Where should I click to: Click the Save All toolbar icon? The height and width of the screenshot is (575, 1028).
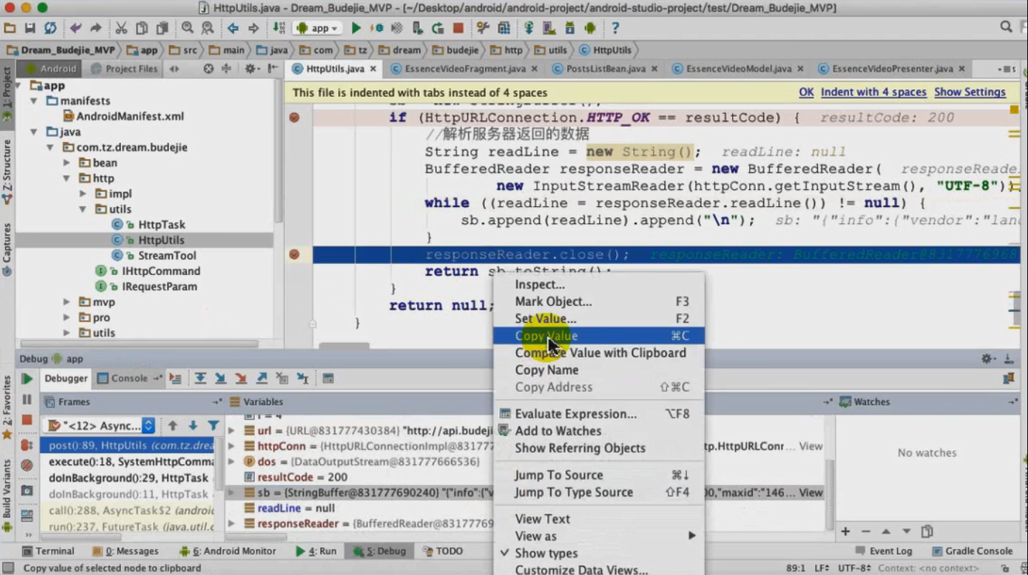[29, 28]
